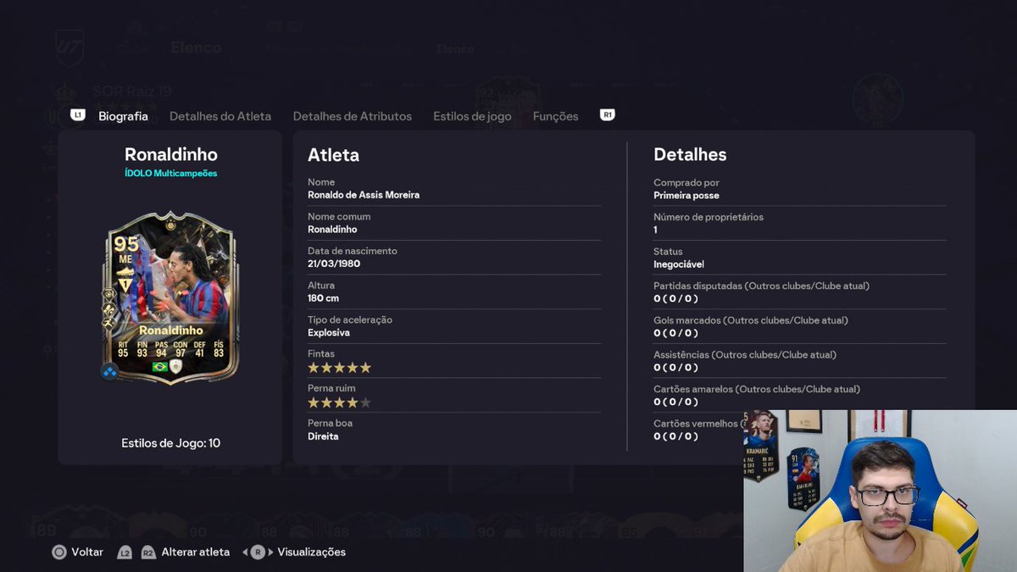
Task: Select the Biografia tab
Action: (x=123, y=116)
